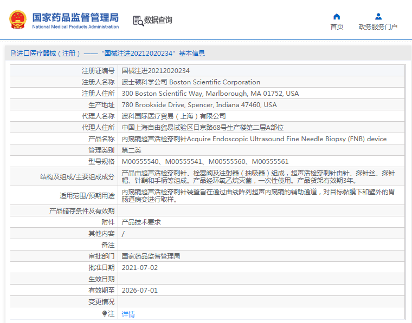Click the 产品名称 label
Image resolution: width=412 pixels, height=323 pixels.
tap(101, 139)
